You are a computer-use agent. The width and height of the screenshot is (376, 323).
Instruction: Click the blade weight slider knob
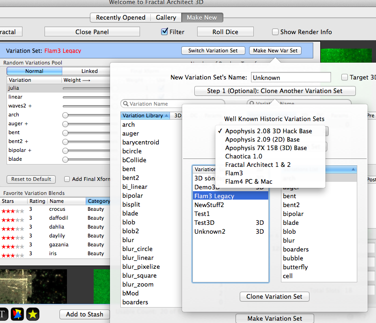65,159
